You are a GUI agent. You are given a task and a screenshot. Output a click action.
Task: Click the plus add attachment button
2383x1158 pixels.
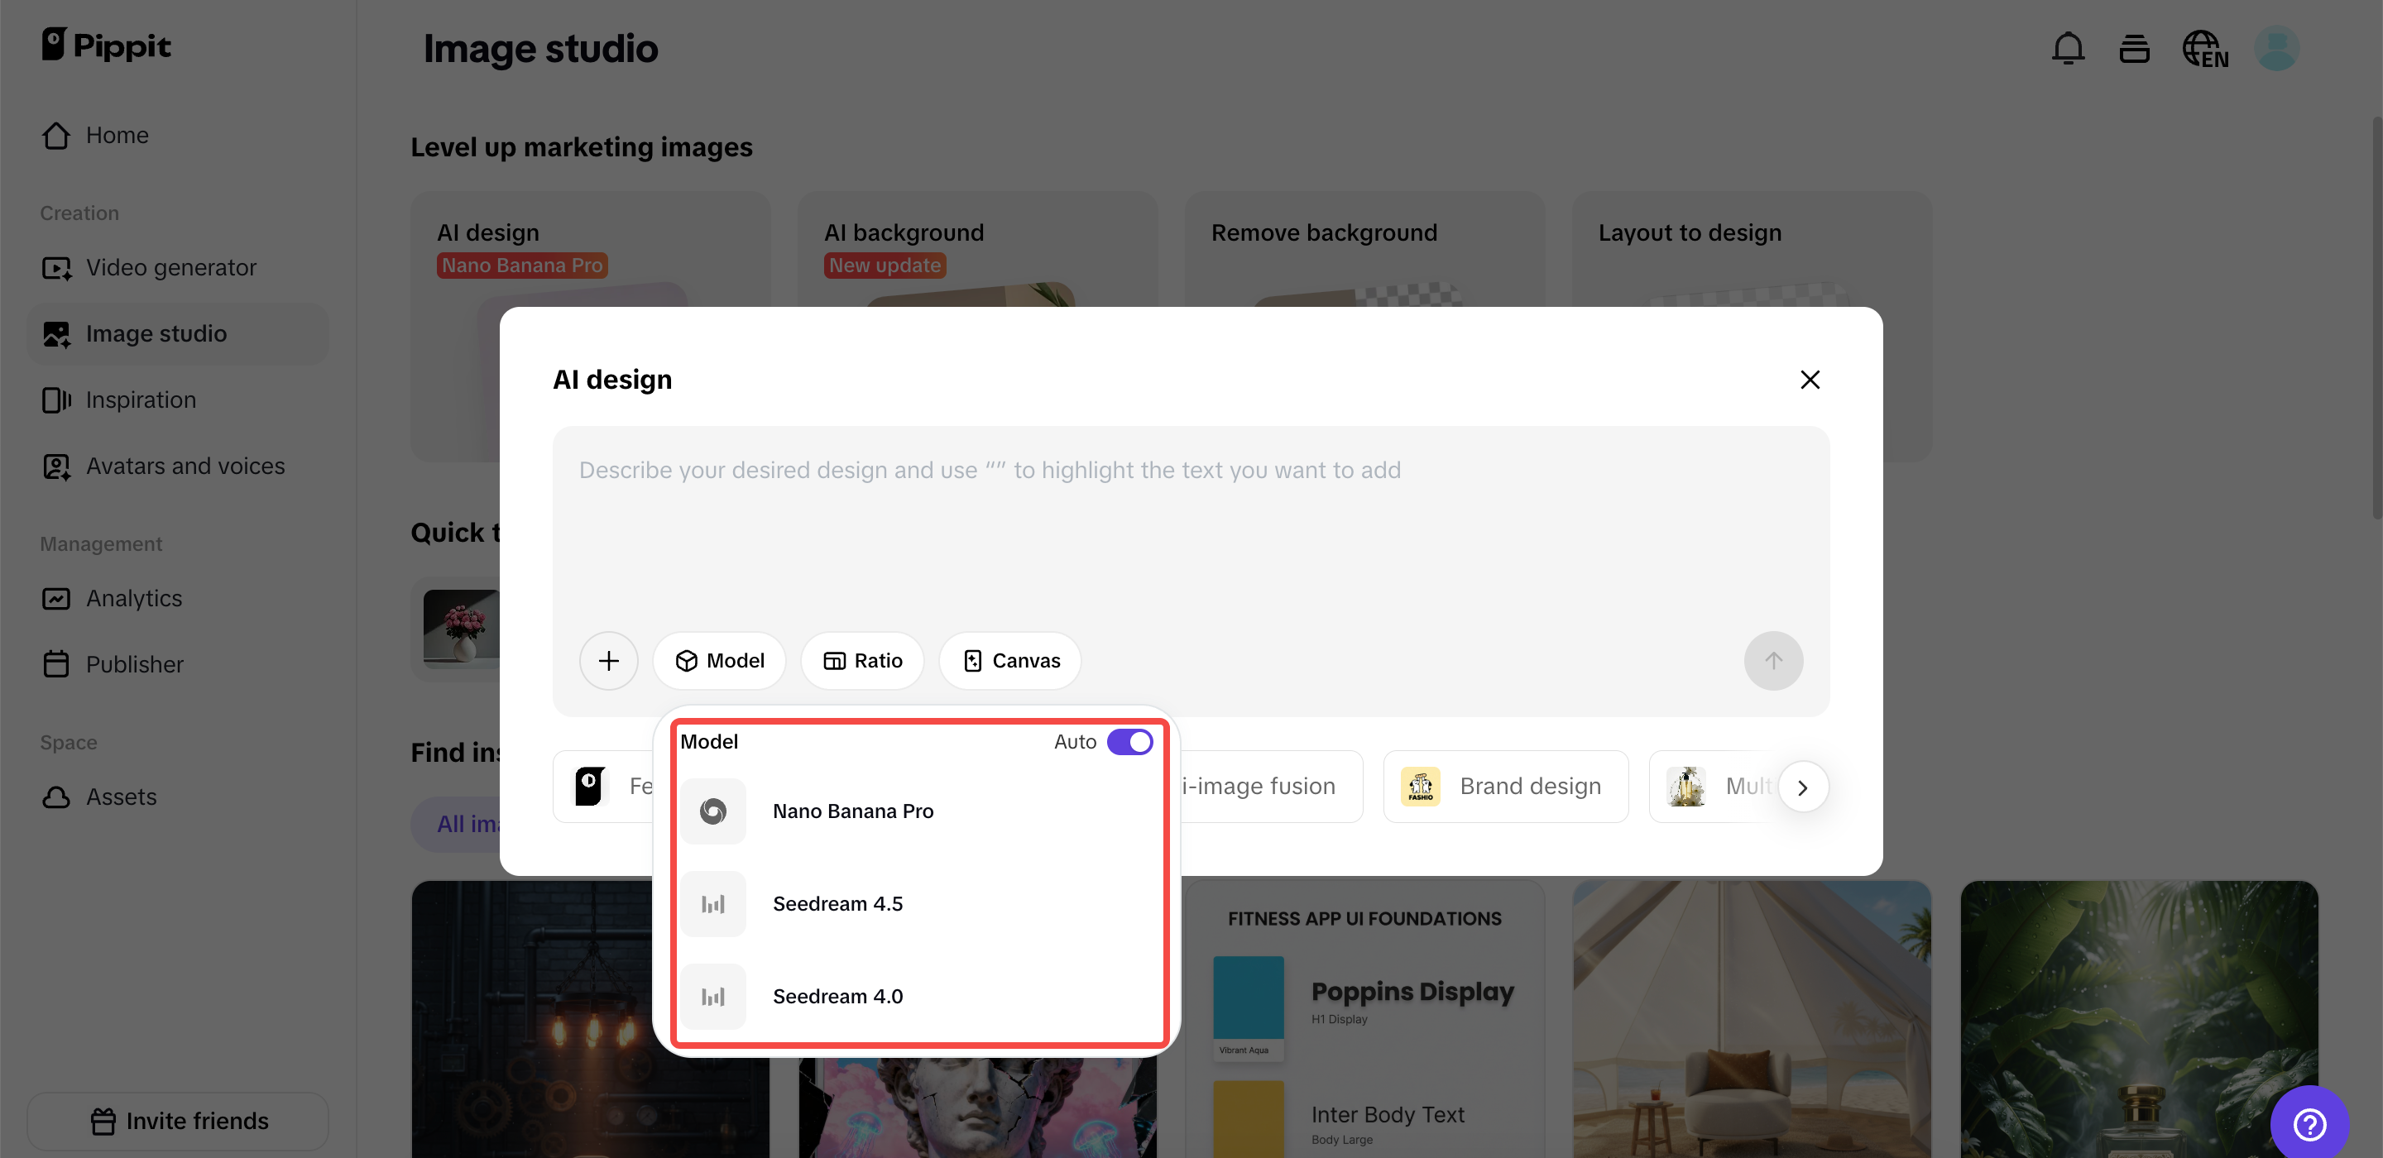(x=608, y=660)
